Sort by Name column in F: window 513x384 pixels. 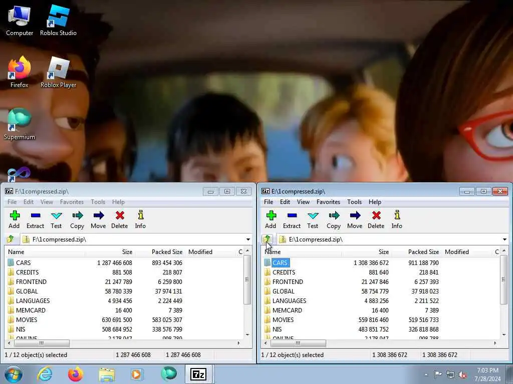click(x=45, y=252)
